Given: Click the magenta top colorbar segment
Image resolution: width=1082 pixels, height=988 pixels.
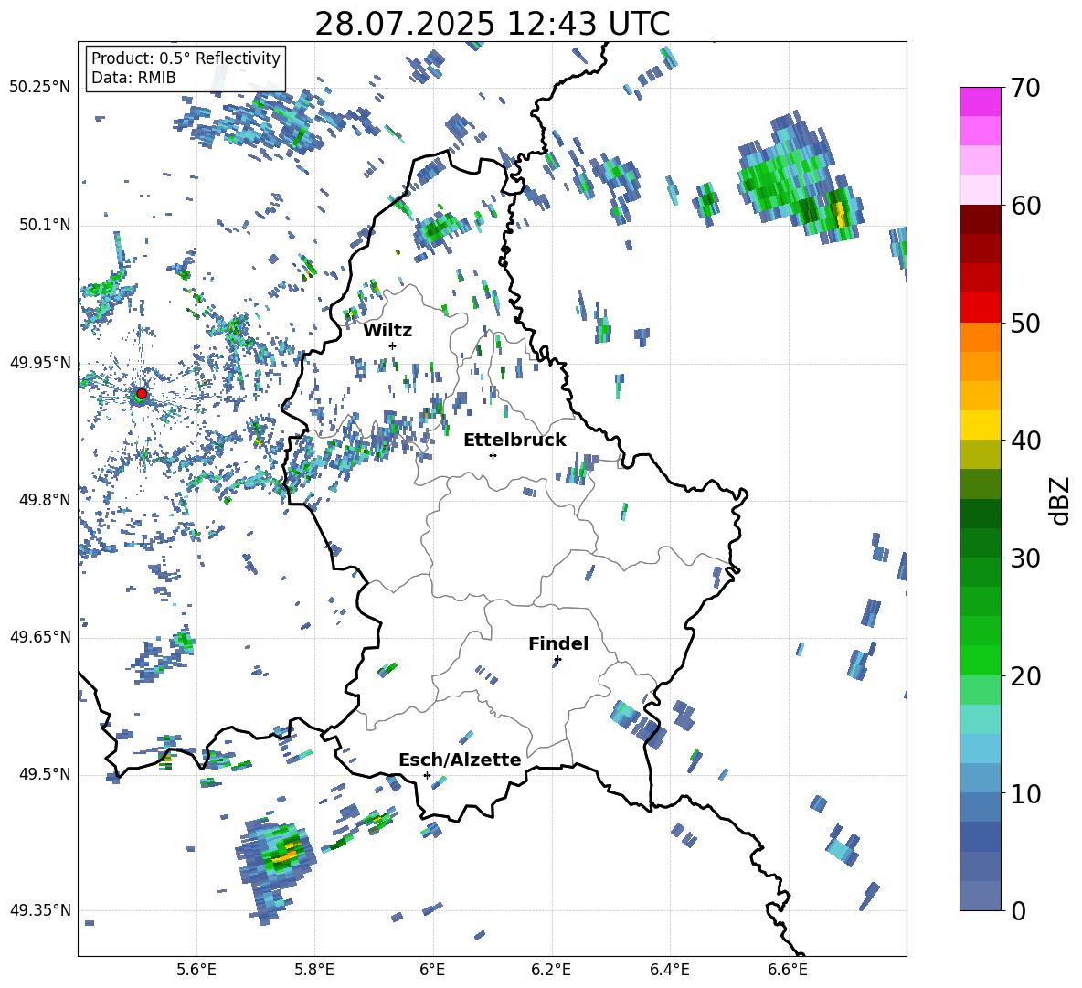Looking at the screenshot, I should (980, 101).
